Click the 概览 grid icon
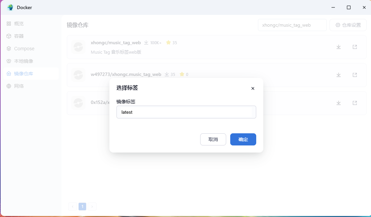 [x=9, y=24]
